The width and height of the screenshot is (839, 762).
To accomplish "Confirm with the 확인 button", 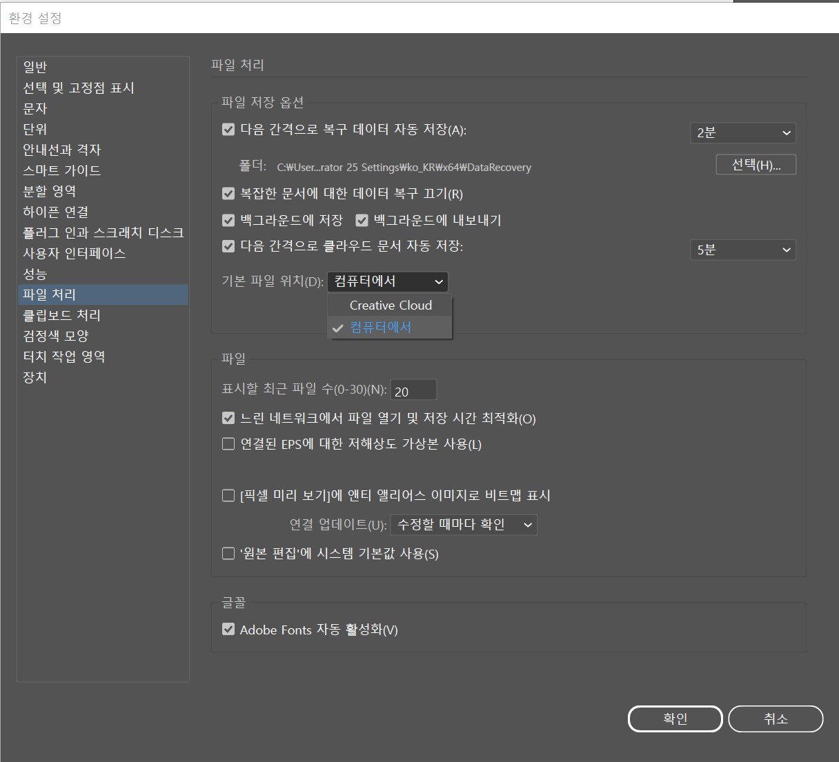I will point(675,719).
